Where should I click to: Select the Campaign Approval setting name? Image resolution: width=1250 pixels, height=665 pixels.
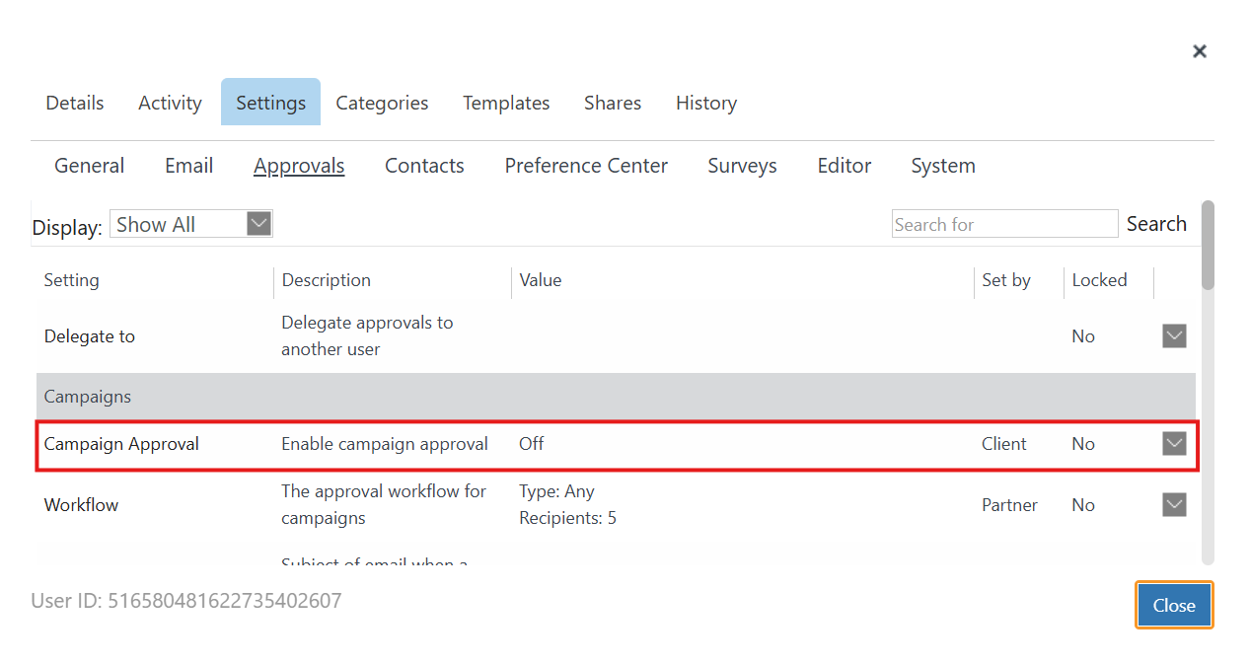pos(121,444)
